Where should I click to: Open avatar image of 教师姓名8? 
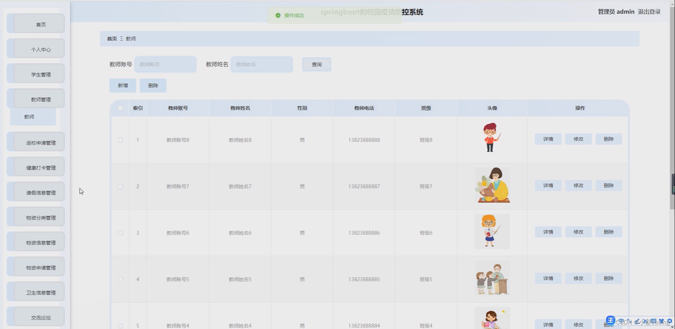(x=492, y=138)
